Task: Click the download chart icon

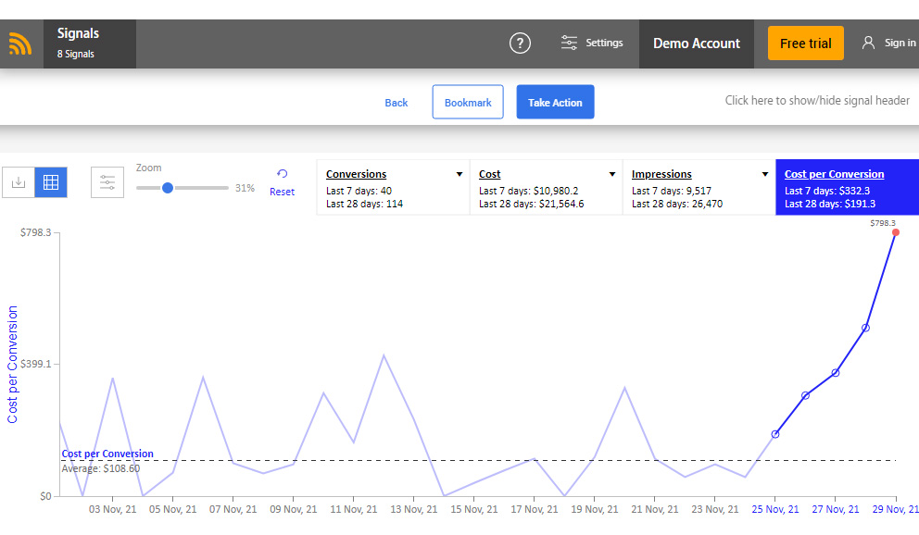Action: tap(19, 182)
